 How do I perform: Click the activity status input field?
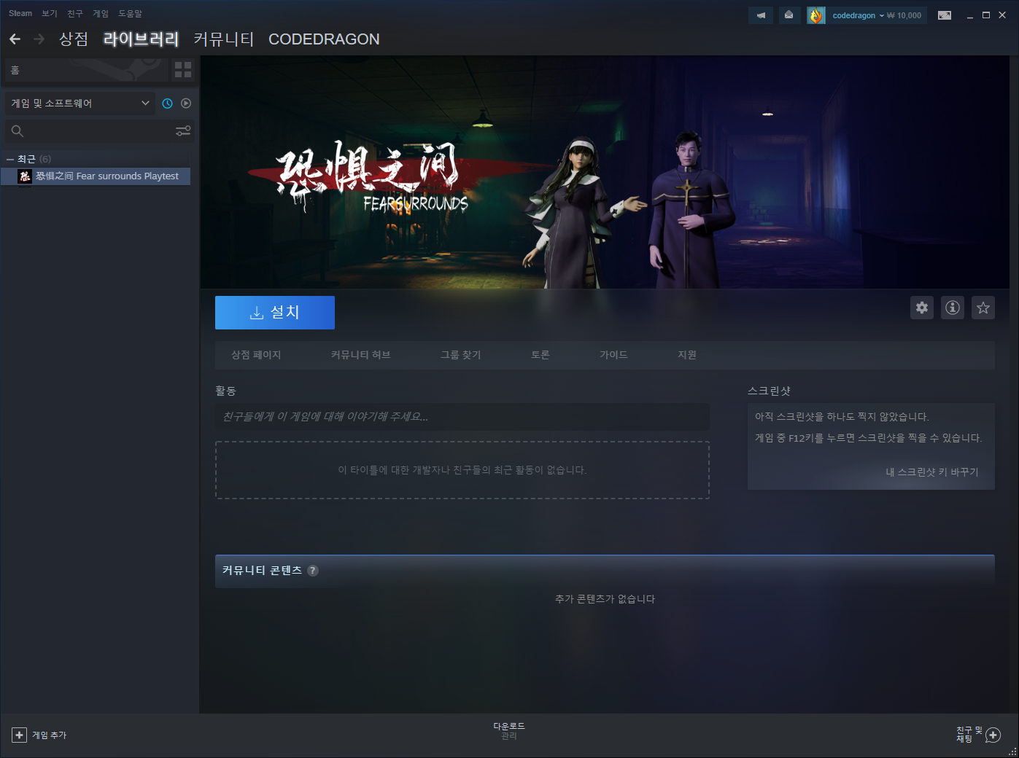click(462, 417)
